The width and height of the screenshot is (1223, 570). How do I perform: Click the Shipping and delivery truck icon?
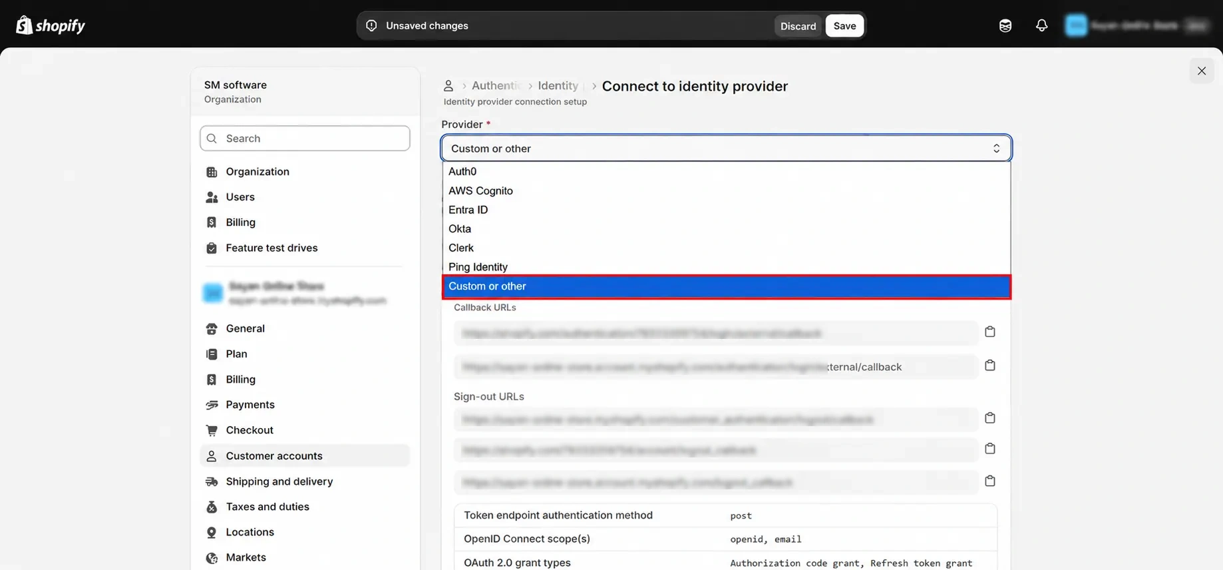pyautogui.click(x=212, y=481)
